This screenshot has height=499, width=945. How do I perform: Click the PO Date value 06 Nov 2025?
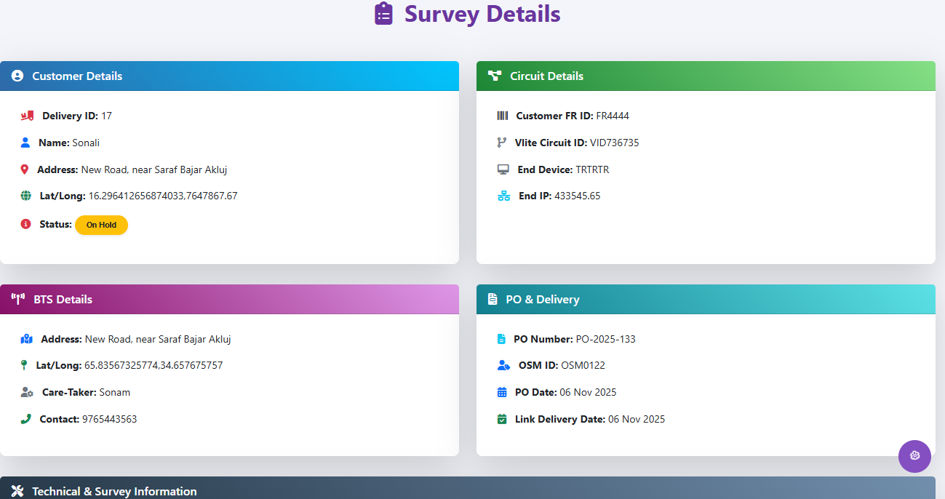click(x=588, y=392)
